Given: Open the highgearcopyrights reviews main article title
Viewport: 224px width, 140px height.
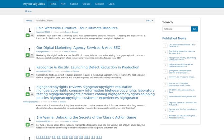Looking at the screenshot, I should coord(96,92).
